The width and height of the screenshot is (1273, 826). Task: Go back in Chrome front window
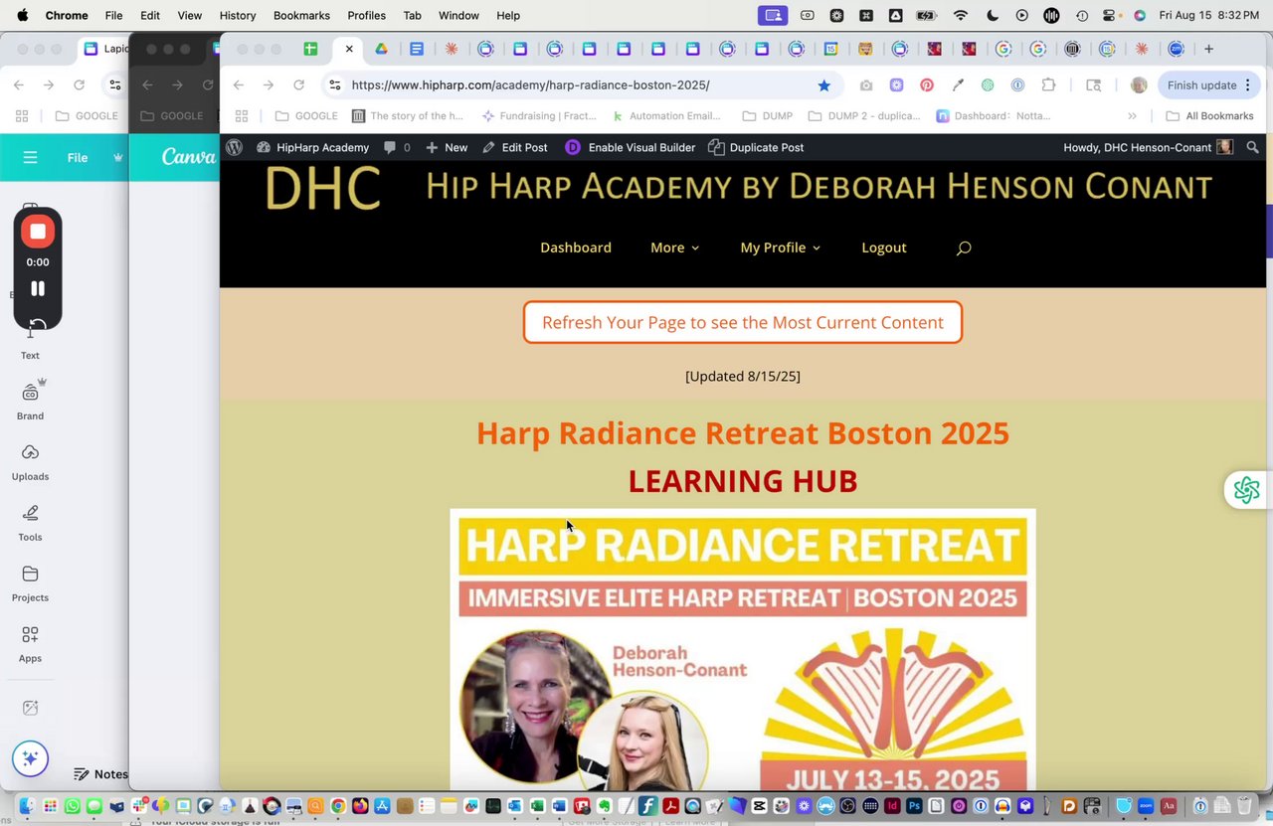pos(239,85)
